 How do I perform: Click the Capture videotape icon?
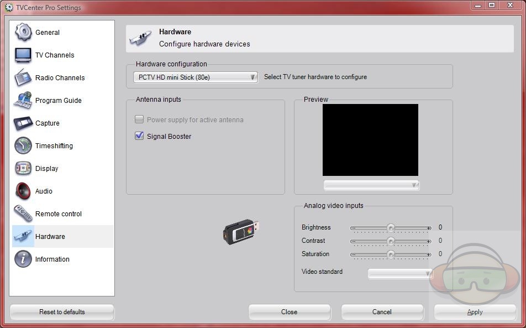click(x=23, y=123)
